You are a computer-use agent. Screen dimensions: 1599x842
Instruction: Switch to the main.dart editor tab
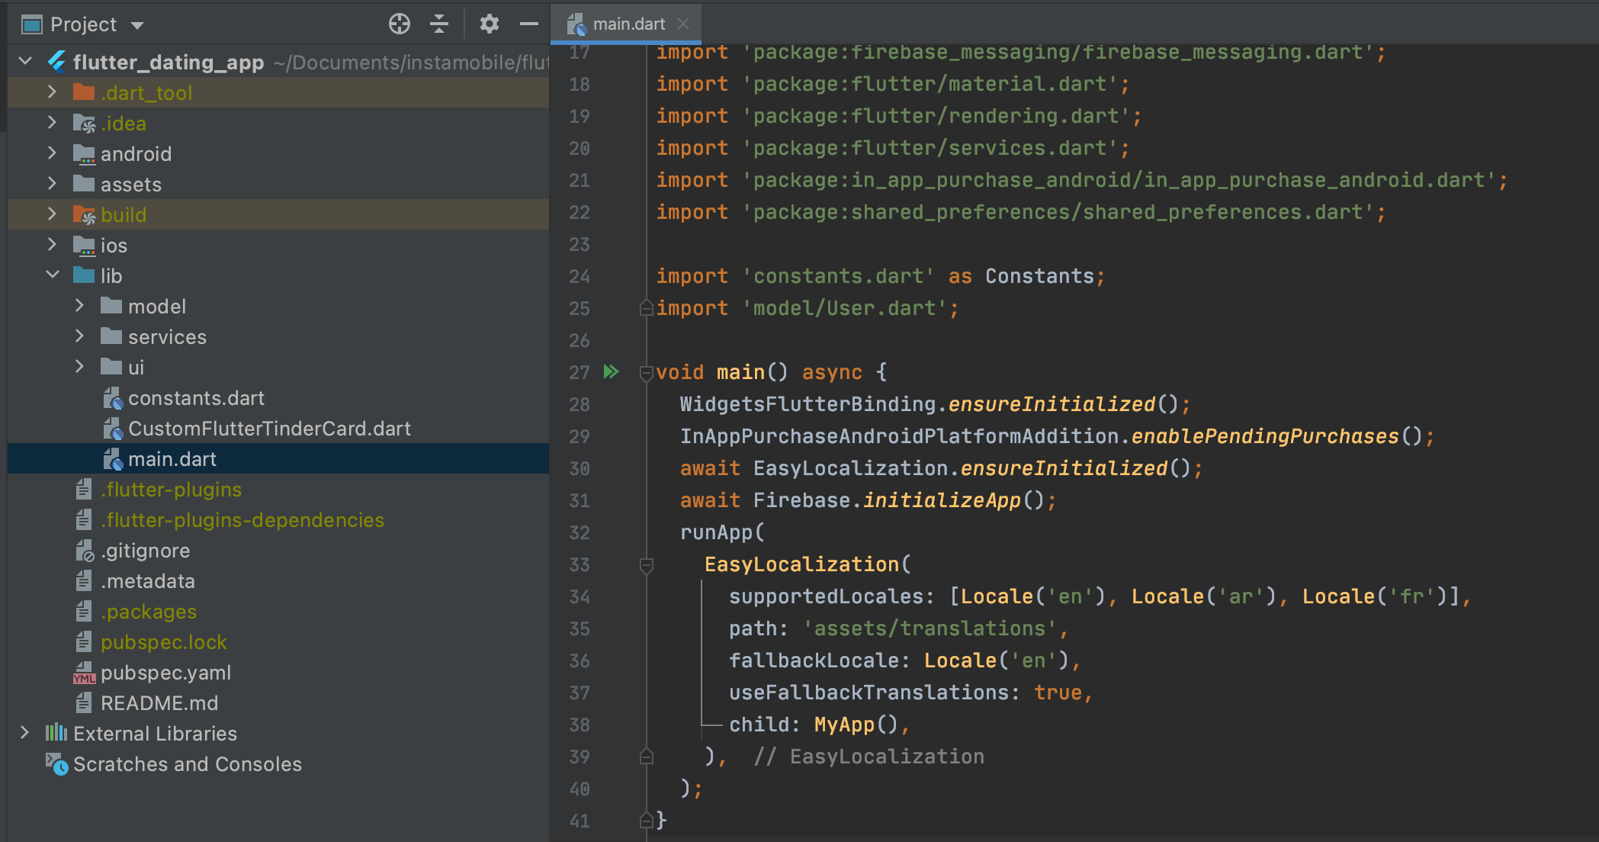tap(625, 23)
